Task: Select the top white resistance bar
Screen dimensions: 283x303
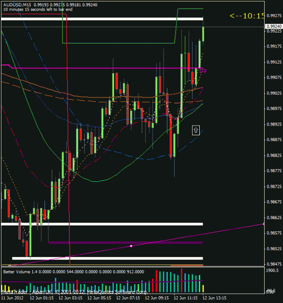Action: coord(102,19)
